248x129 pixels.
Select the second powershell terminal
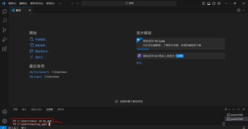(x=236, y=119)
